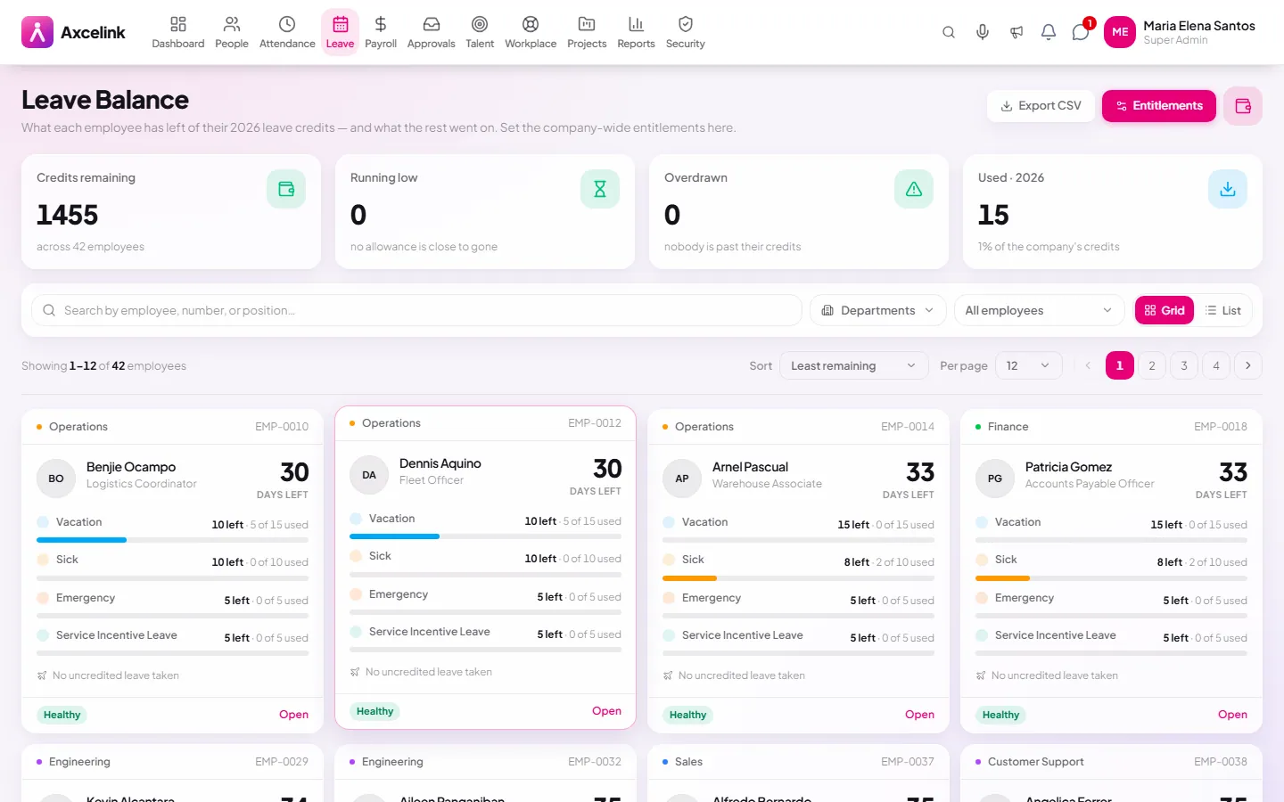This screenshot has height=802, width=1284.
Task: Click Benjie Ocampo's Healthy status badge
Action: click(x=62, y=715)
